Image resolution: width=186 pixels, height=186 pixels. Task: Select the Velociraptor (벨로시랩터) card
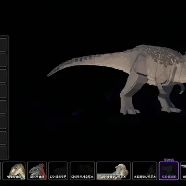point(14,171)
